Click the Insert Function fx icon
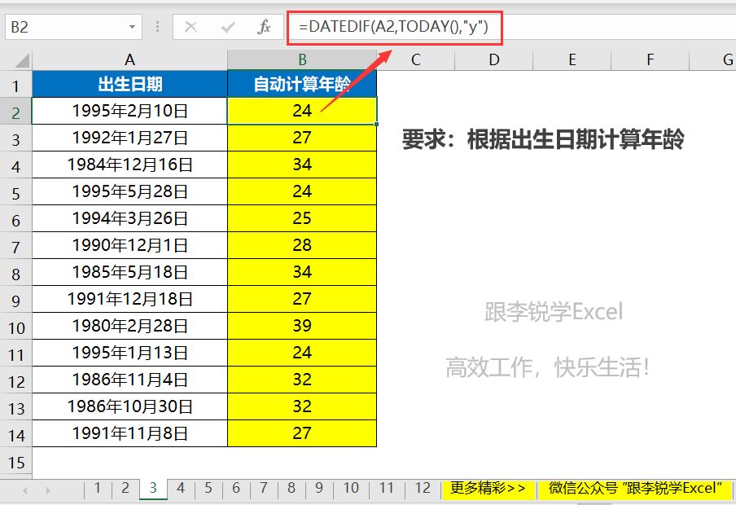The width and height of the screenshot is (736, 505). (x=264, y=28)
